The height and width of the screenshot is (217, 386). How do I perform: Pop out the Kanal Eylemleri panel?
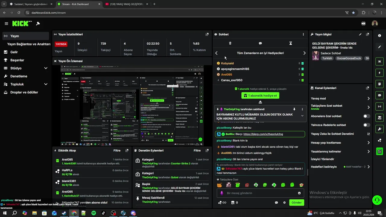pyautogui.click(x=367, y=88)
